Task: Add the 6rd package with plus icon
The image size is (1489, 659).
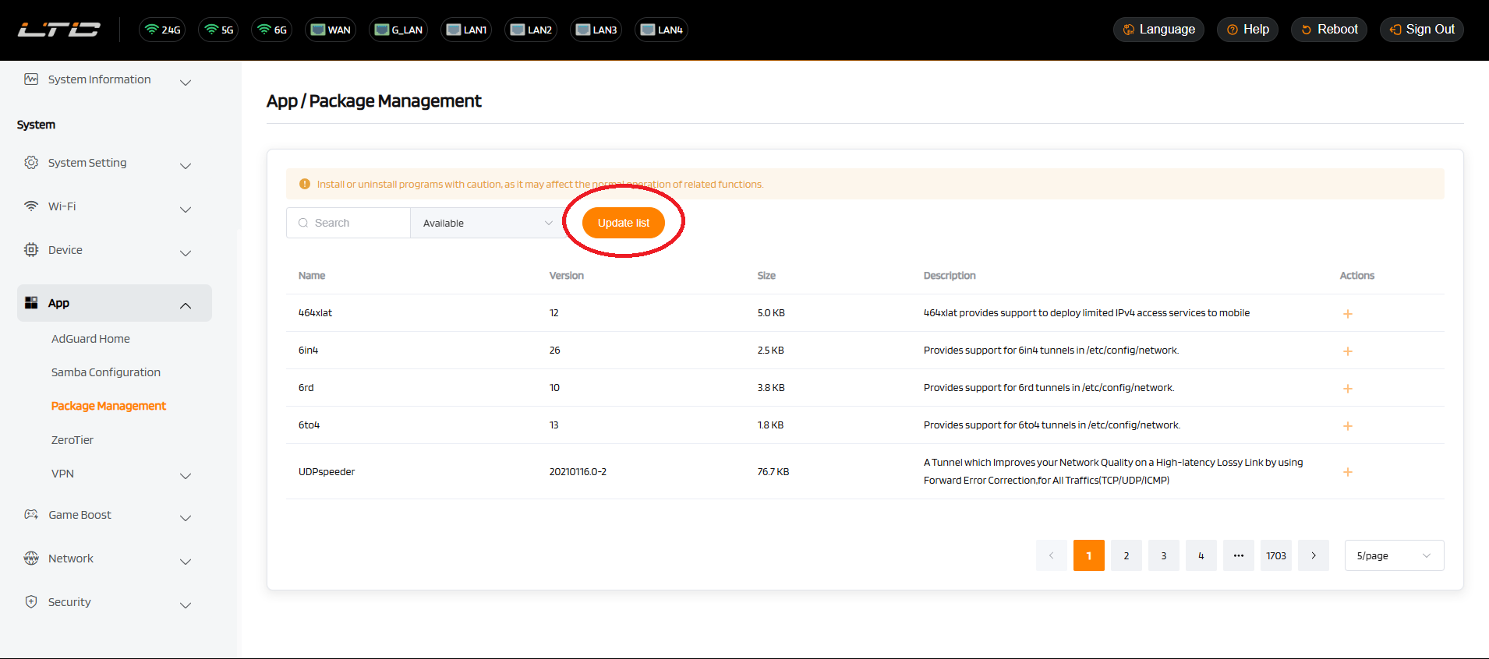Action: tap(1347, 389)
